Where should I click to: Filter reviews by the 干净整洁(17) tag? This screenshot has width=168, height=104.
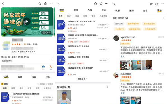point(150,29)
